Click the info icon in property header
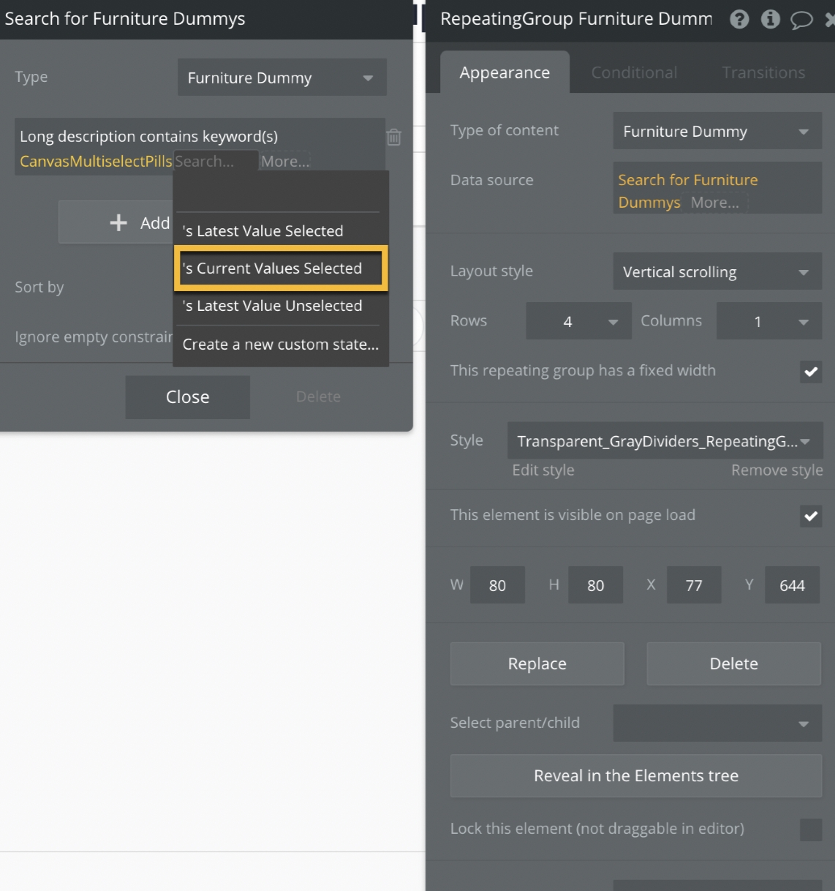This screenshot has height=891, width=835. [x=770, y=19]
